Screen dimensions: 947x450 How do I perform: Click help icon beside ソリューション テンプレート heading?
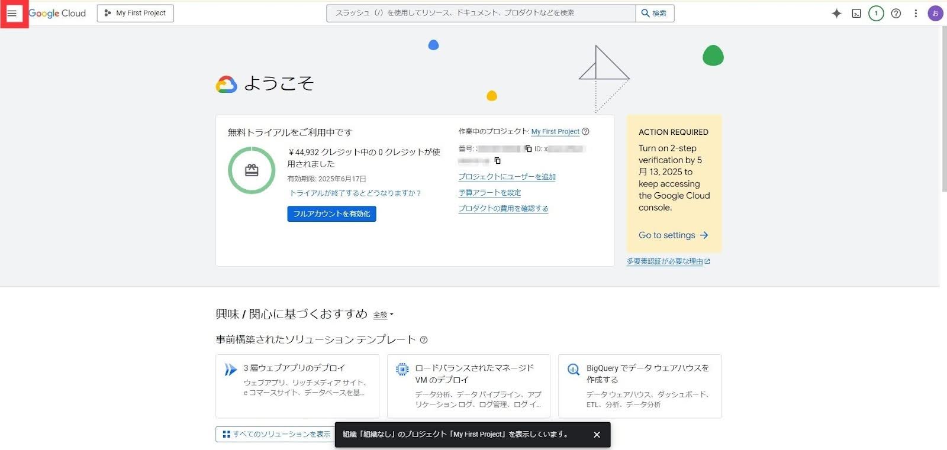(x=424, y=340)
